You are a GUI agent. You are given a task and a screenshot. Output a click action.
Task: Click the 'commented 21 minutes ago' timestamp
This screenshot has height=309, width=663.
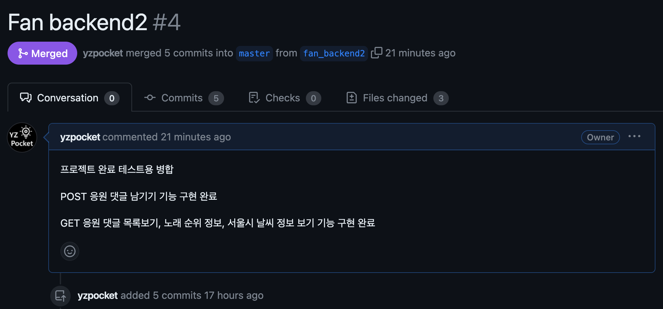[x=167, y=137]
